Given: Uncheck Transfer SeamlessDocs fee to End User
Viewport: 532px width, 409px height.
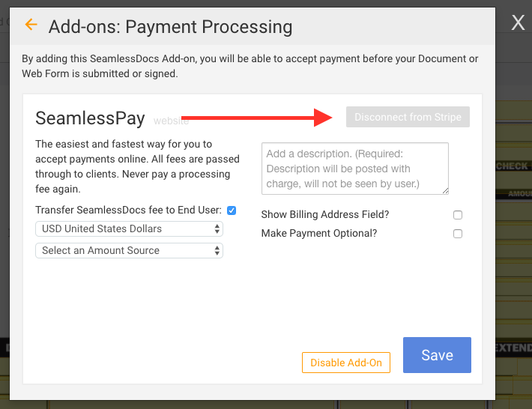Looking at the screenshot, I should click(232, 210).
